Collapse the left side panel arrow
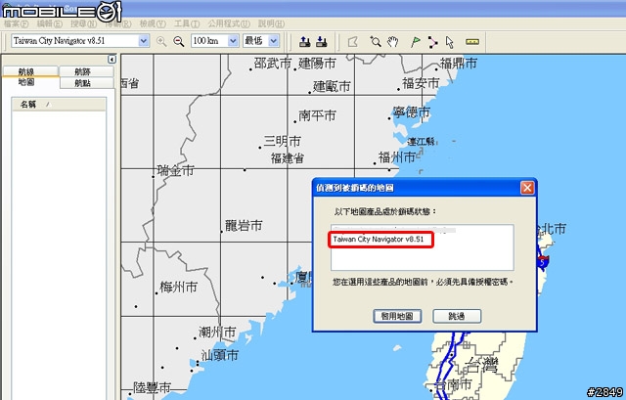Image resolution: width=626 pixels, height=400 pixels. click(x=112, y=59)
